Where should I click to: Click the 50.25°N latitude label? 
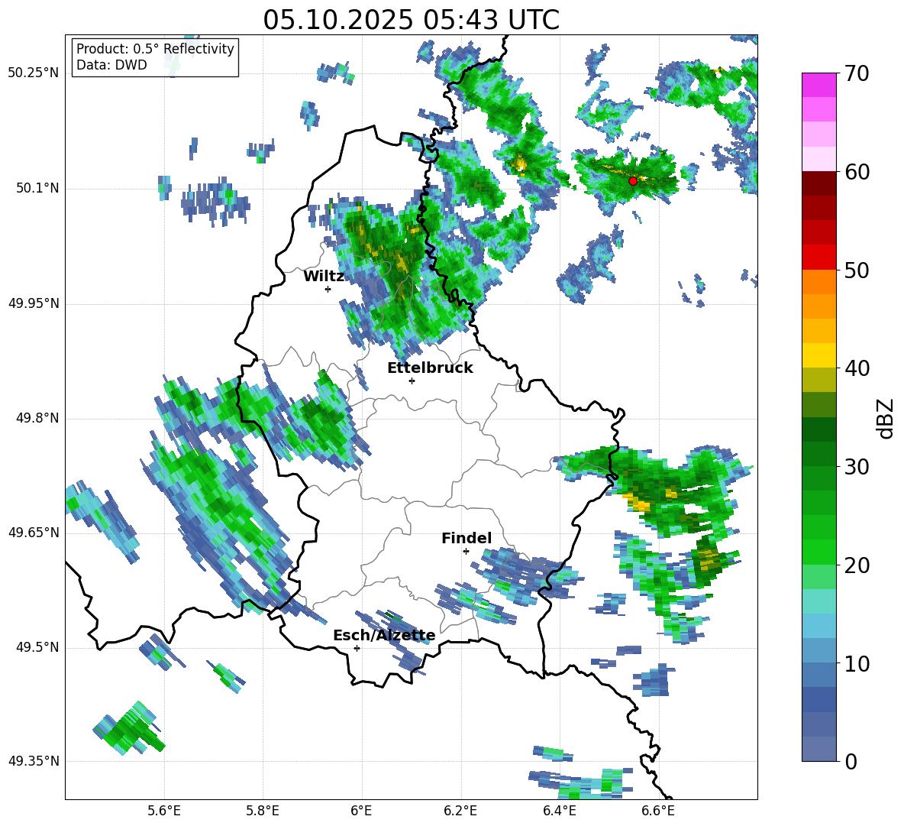point(34,73)
